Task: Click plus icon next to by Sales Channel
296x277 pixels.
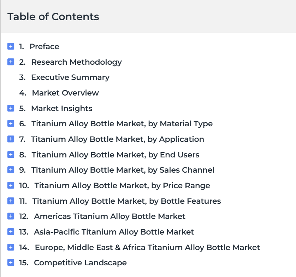Action: pos(11,170)
